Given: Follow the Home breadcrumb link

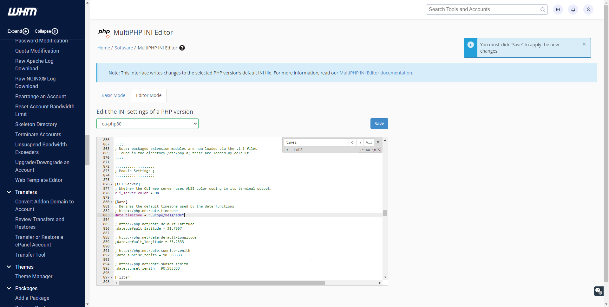Looking at the screenshot, I should [104, 48].
